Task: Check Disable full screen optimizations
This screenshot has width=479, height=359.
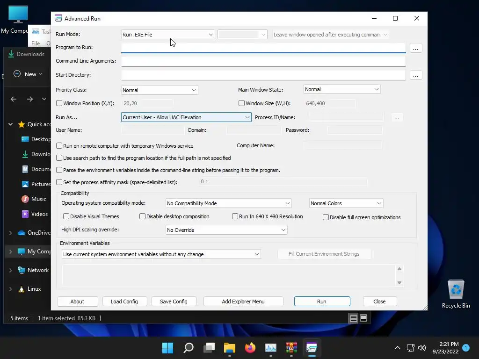Action: 326,217
